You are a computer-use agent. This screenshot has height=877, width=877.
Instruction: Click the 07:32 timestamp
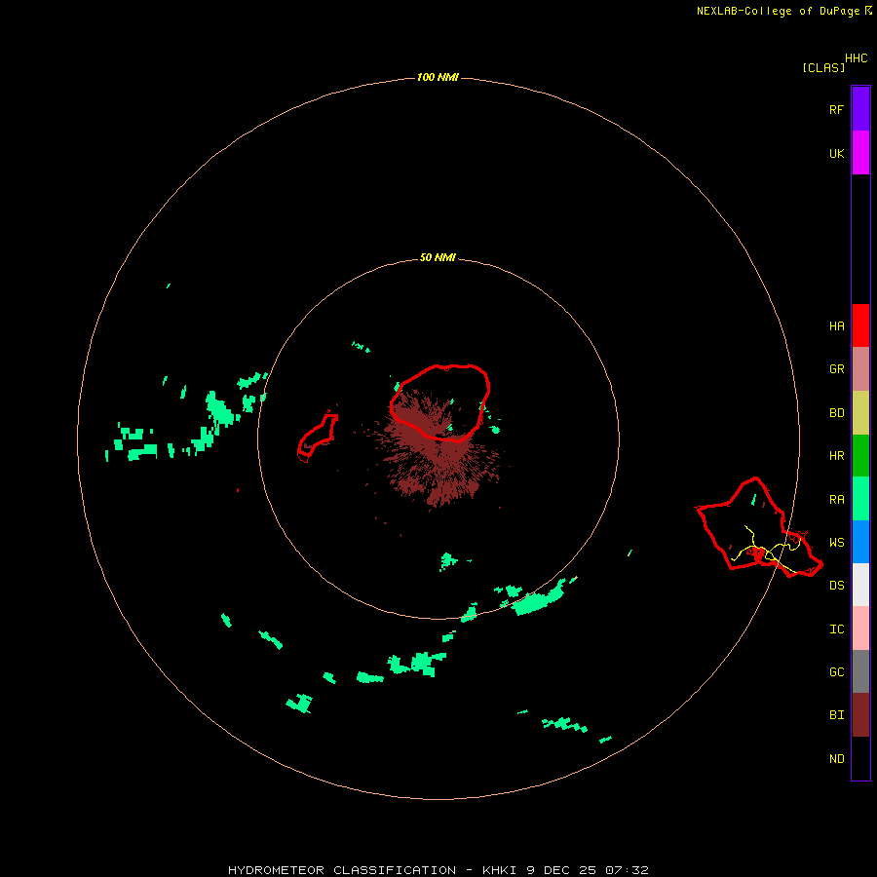point(627,870)
